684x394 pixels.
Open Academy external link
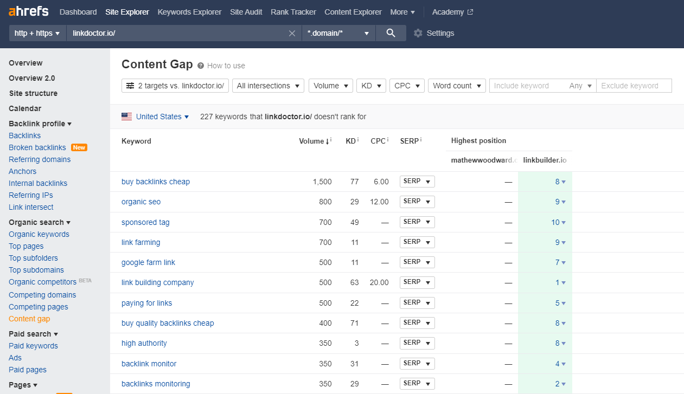(x=452, y=12)
